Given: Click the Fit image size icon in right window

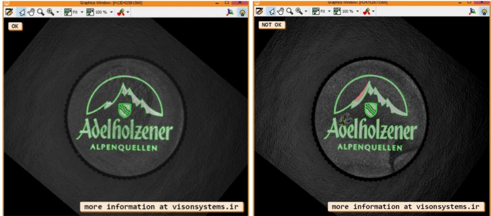Looking at the screenshot, I should point(316,12).
